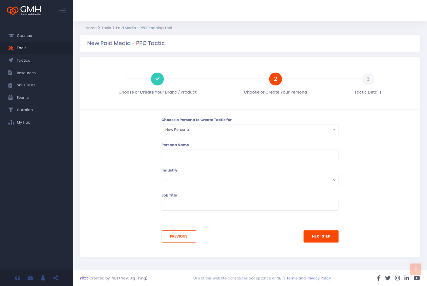Click the scroll-to-top arrow button
Image resolution: width=427 pixels, height=286 pixels.
coord(416,269)
